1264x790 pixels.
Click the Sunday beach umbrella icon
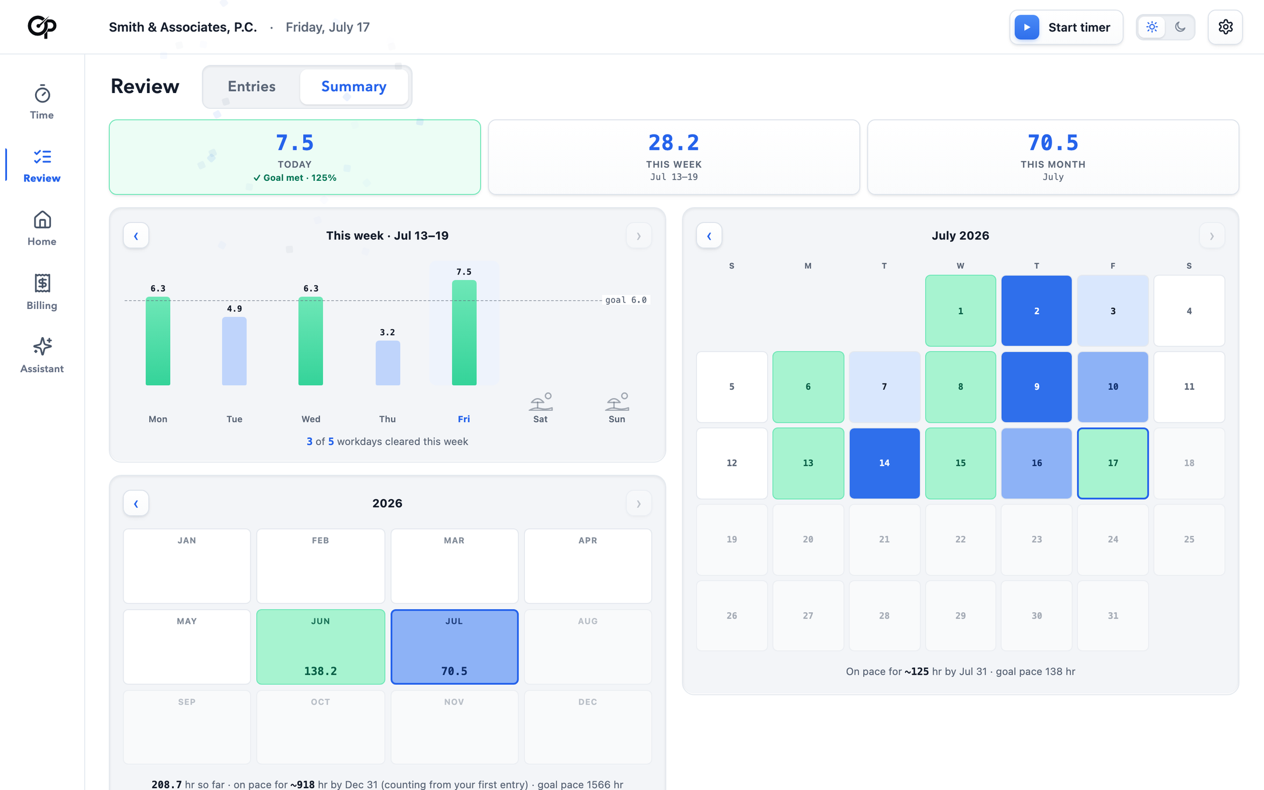[617, 401]
